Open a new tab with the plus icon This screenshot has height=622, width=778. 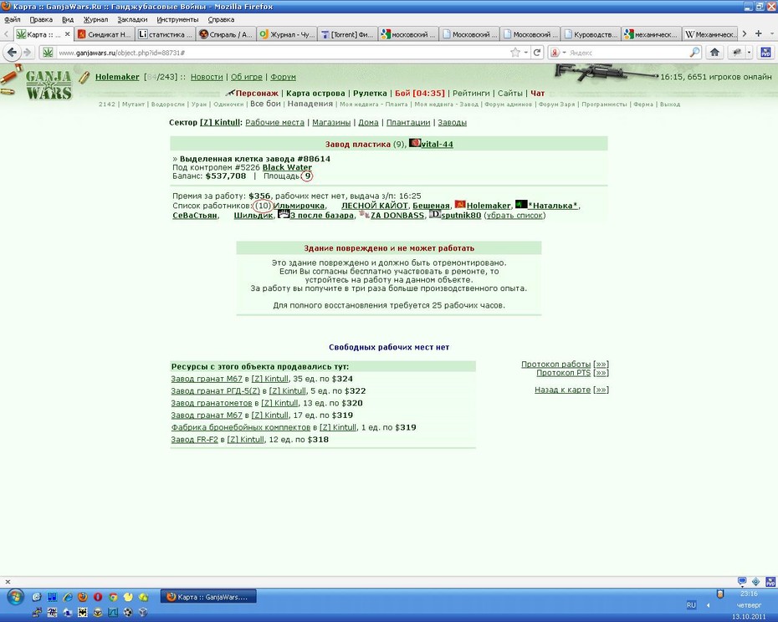(x=758, y=33)
